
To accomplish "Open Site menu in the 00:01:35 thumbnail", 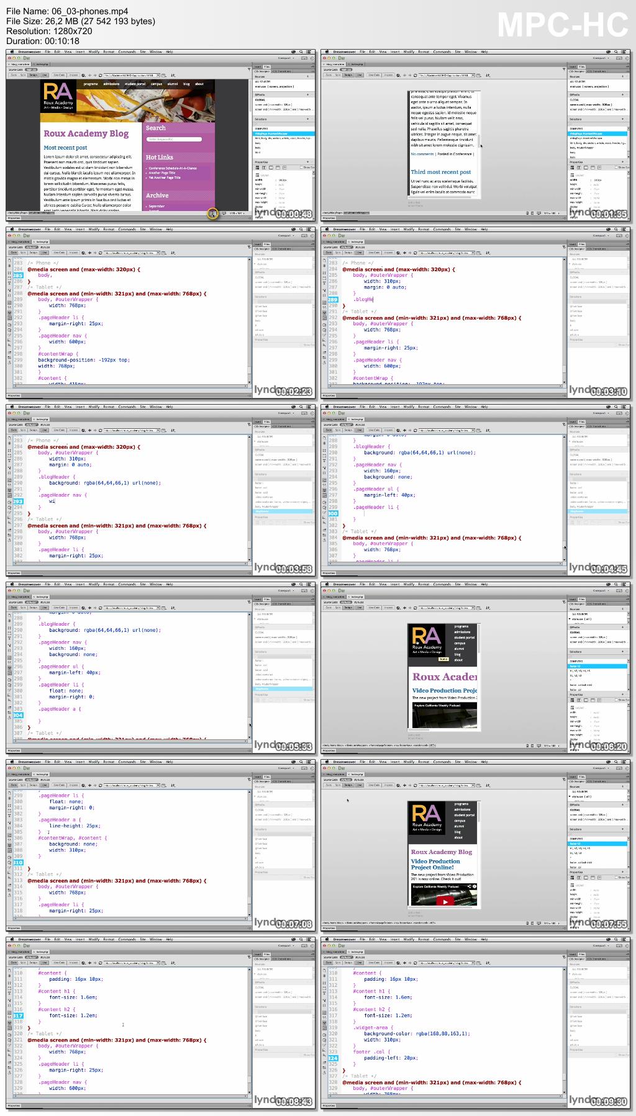I will (457, 52).
